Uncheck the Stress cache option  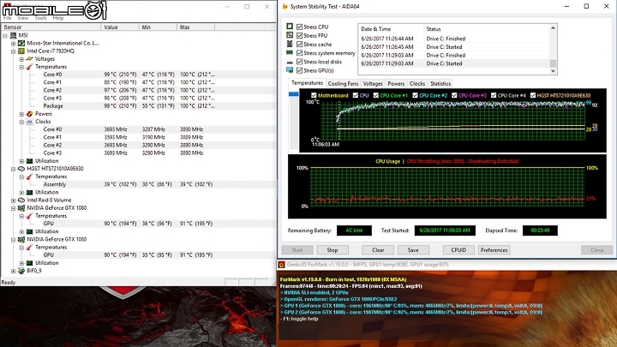[x=299, y=44]
